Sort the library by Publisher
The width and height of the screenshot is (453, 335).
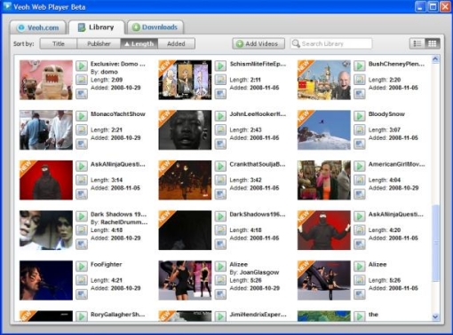99,43
